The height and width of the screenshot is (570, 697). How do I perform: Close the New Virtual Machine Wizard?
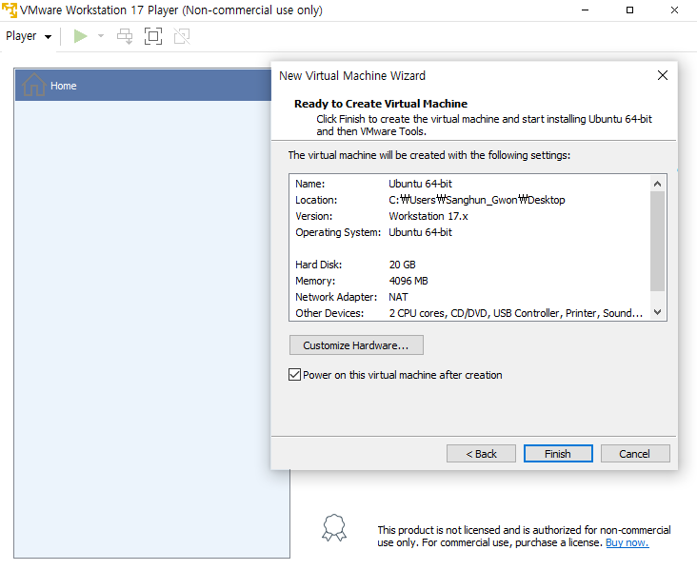663,75
